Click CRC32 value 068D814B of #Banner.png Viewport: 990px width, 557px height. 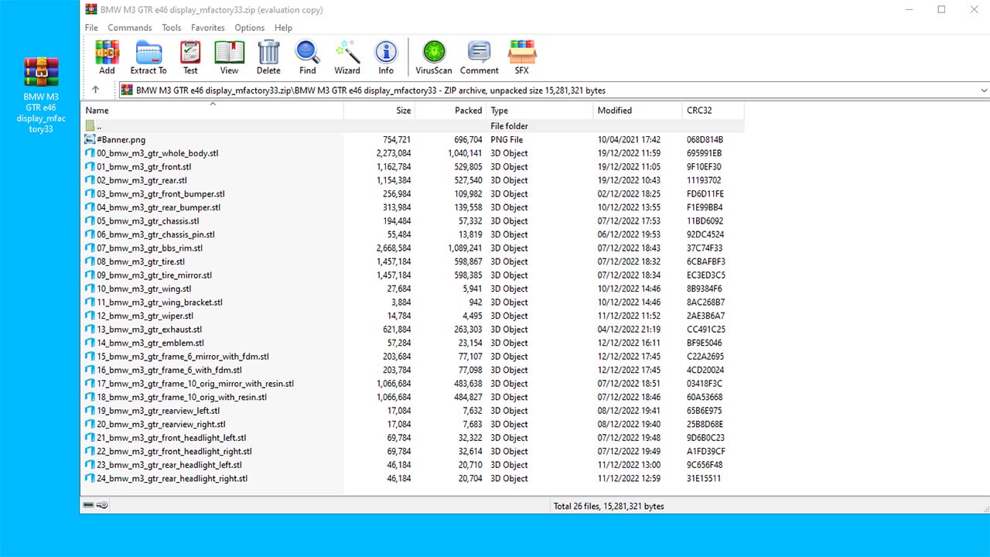tap(705, 140)
